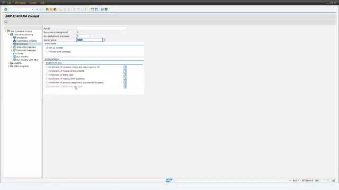Viewport: 339px width, 190px height.
Task: Click the green Back toolbar icon
Action: coord(47,9)
